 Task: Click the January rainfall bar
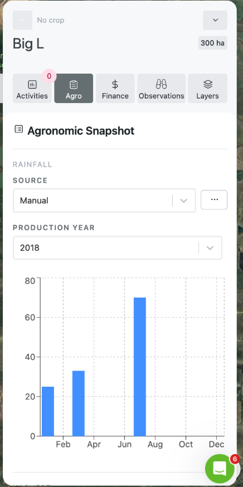coord(48,412)
